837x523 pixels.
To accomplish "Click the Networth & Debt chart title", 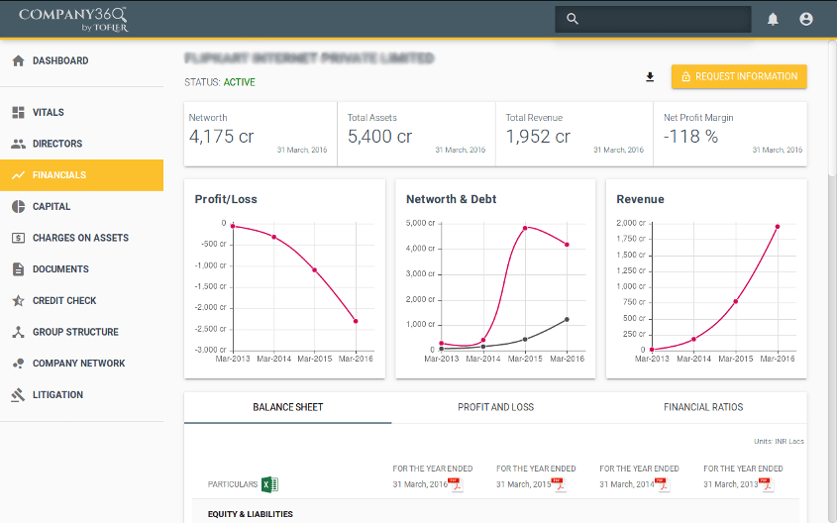I will coord(451,199).
